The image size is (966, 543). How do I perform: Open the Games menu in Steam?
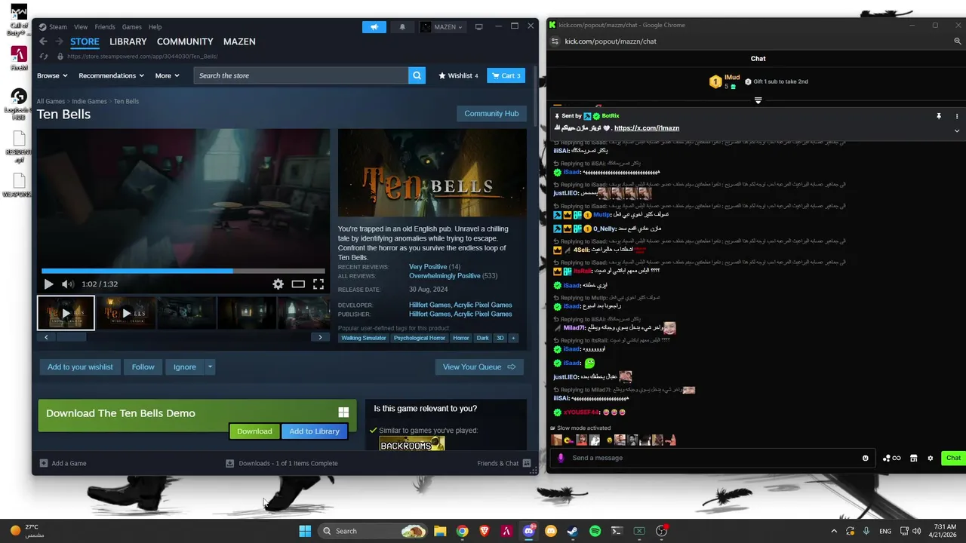[x=132, y=27]
